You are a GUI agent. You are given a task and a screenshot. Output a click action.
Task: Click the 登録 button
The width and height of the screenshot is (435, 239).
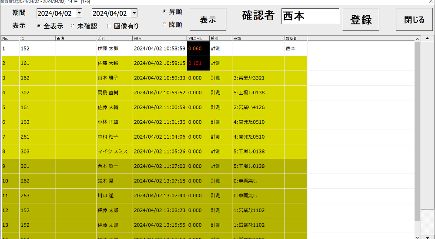tap(361, 20)
